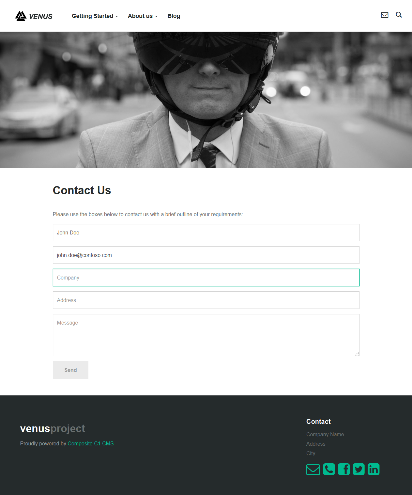Click the footer email envelope icon

pos(313,470)
